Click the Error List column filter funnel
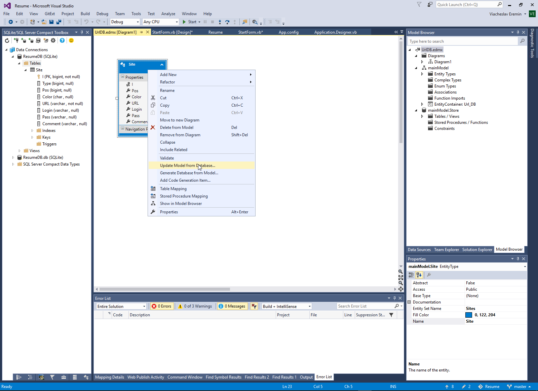The width and height of the screenshot is (538, 391). [x=391, y=315]
